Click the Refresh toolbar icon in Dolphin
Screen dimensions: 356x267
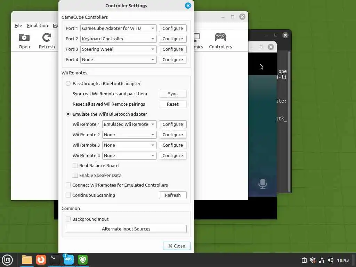pyautogui.click(x=47, y=41)
